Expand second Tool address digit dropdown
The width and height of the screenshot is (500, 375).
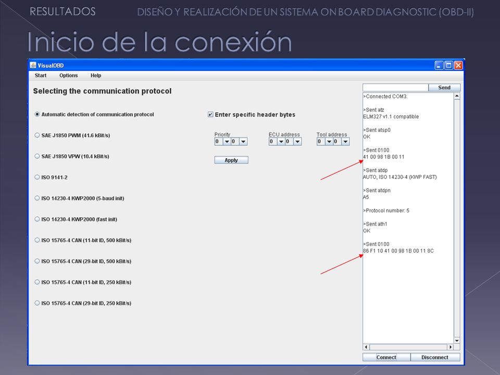pyautogui.click(x=345, y=142)
